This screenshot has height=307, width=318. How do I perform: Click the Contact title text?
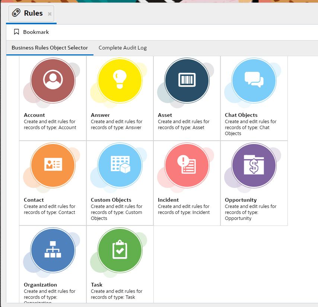(x=34, y=200)
